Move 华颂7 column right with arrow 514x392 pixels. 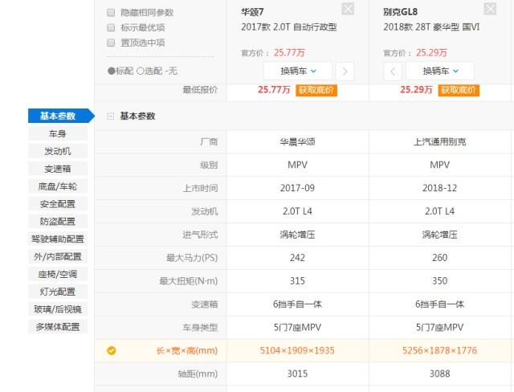[345, 71]
